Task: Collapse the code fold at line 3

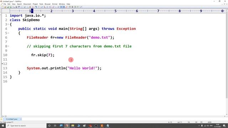Action: (8, 24)
